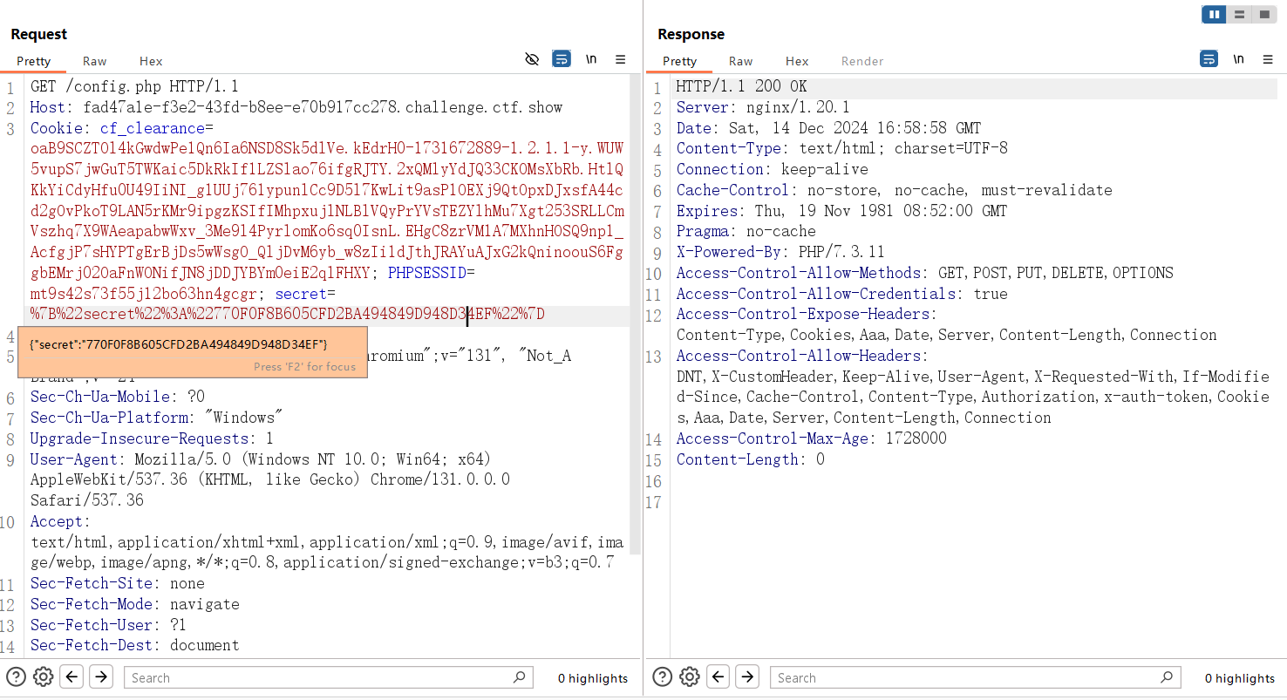Switch Request view to Raw tab
This screenshot has height=700, width=1287.
(x=94, y=61)
